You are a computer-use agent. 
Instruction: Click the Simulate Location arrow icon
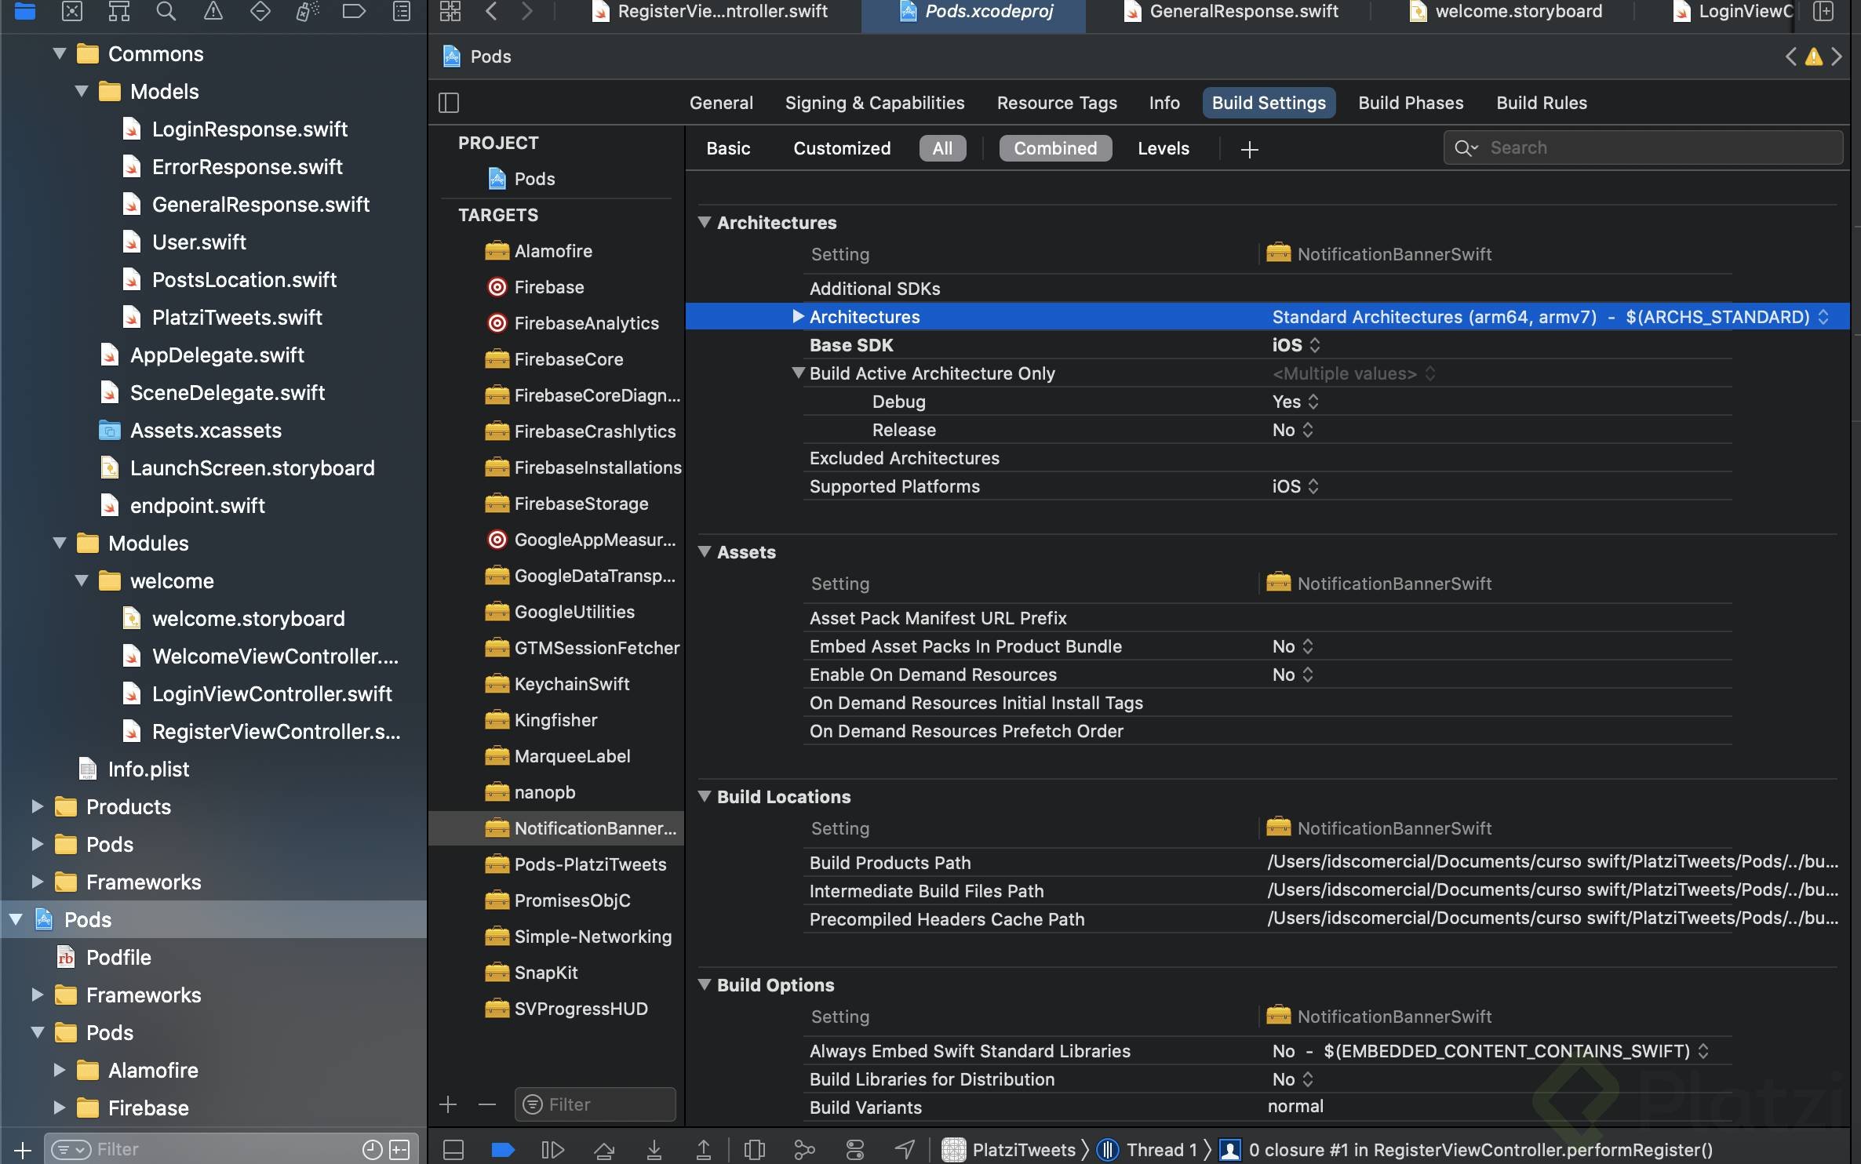pos(905,1150)
